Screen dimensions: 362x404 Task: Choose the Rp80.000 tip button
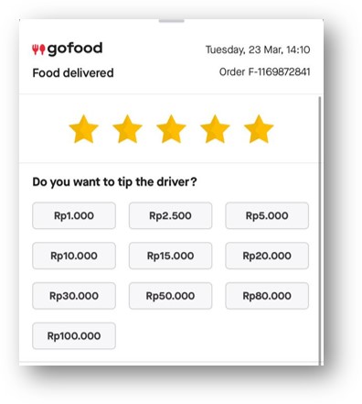[x=267, y=296]
